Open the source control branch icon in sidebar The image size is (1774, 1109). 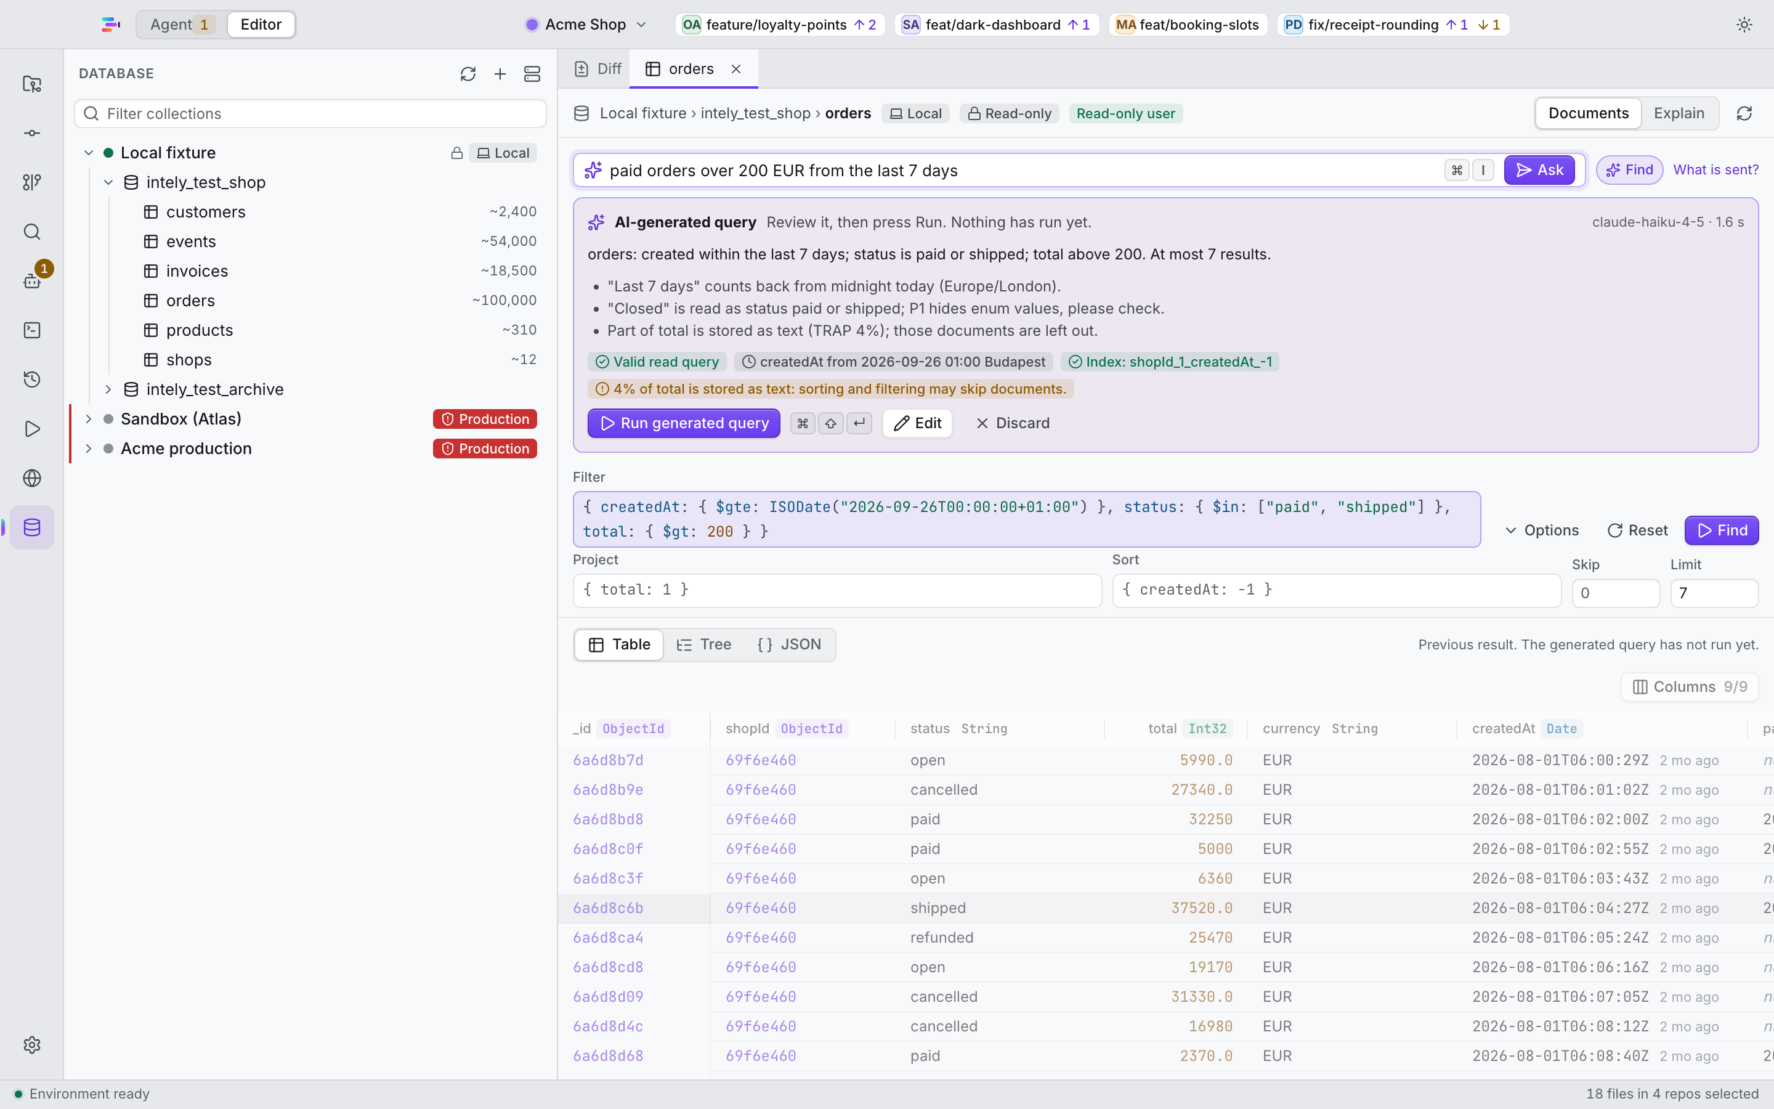coord(31,182)
